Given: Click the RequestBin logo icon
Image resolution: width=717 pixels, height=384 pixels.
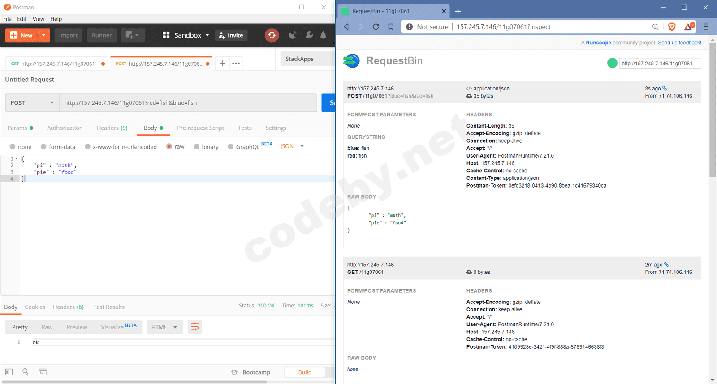Looking at the screenshot, I should coord(351,61).
